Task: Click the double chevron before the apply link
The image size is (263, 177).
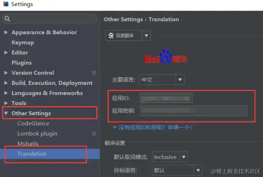Action: pos(115,127)
